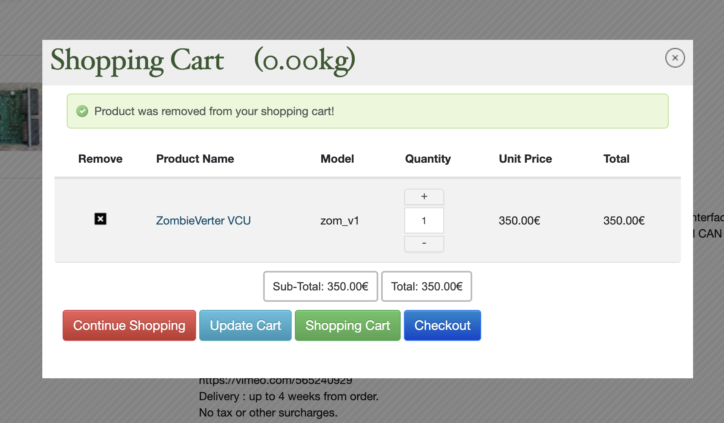Click the Total 350.00€ summary box

426,286
